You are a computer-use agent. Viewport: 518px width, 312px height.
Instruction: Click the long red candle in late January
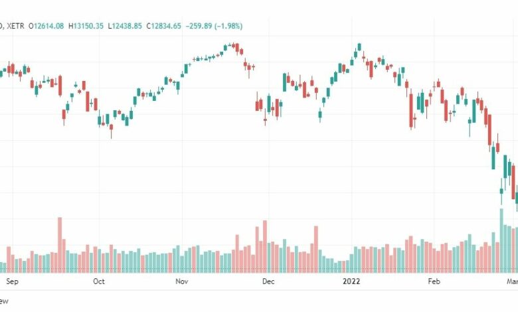coord(411,110)
